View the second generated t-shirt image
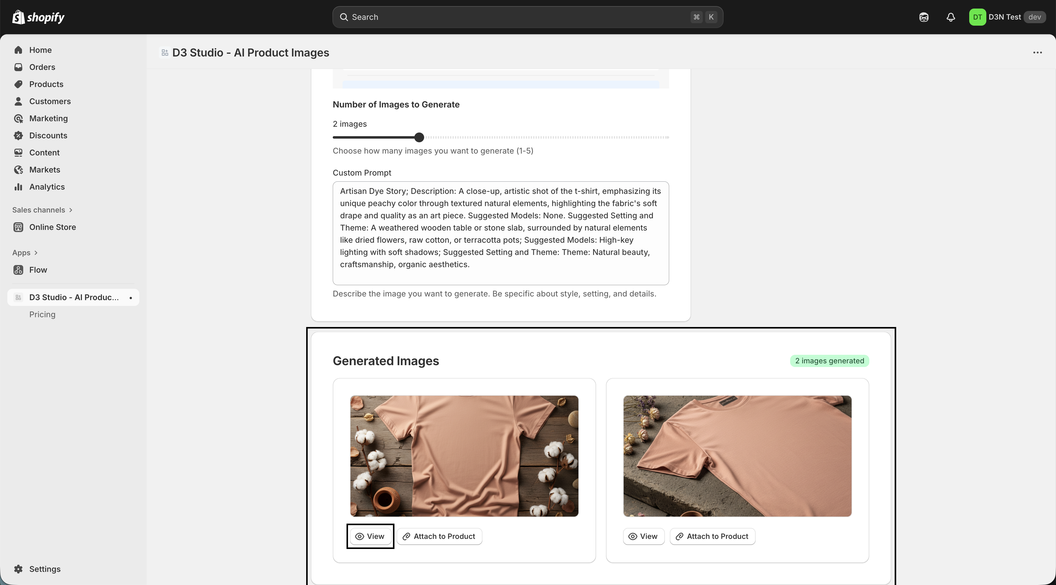 pyautogui.click(x=643, y=536)
